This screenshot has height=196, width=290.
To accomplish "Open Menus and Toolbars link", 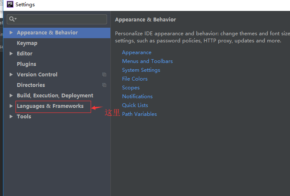I will point(147,61).
